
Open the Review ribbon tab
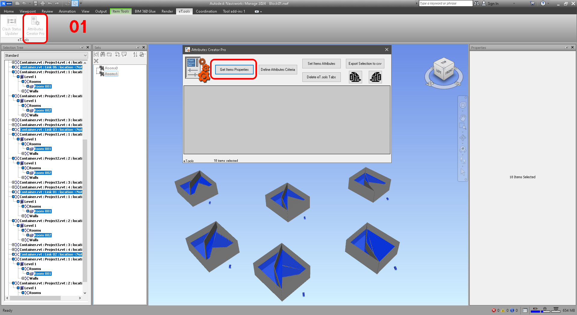47,11
